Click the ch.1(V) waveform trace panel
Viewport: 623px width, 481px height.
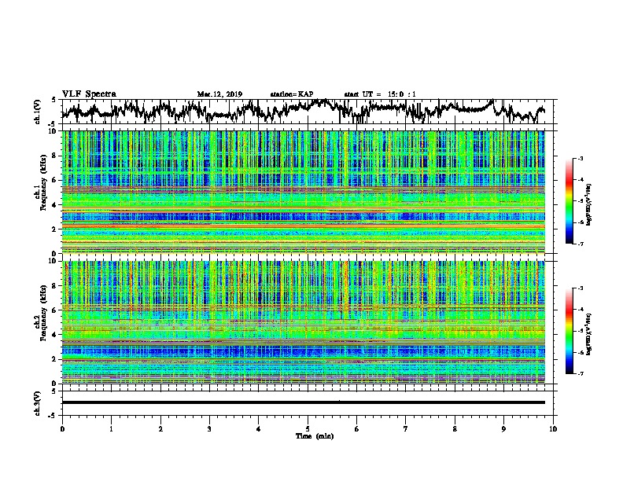click(x=307, y=112)
